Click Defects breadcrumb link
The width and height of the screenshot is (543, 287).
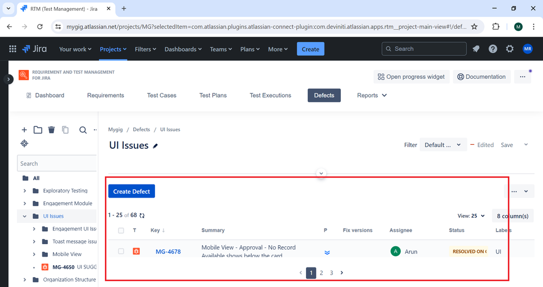pyautogui.click(x=141, y=129)
